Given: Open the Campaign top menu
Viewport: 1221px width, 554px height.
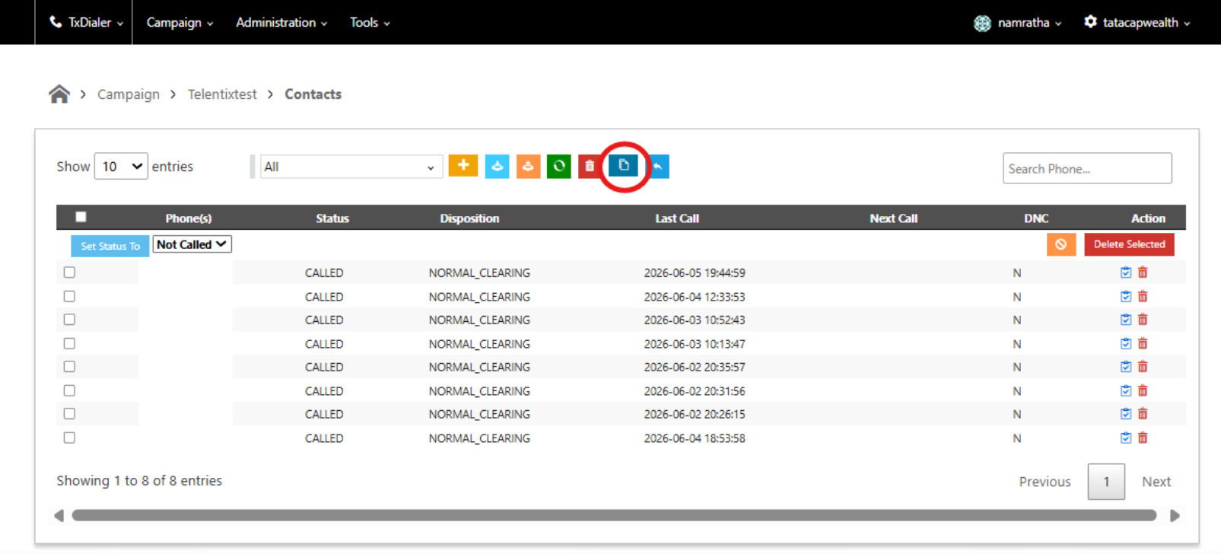Looking at the screenshot, I should click(x=180, y=23).
